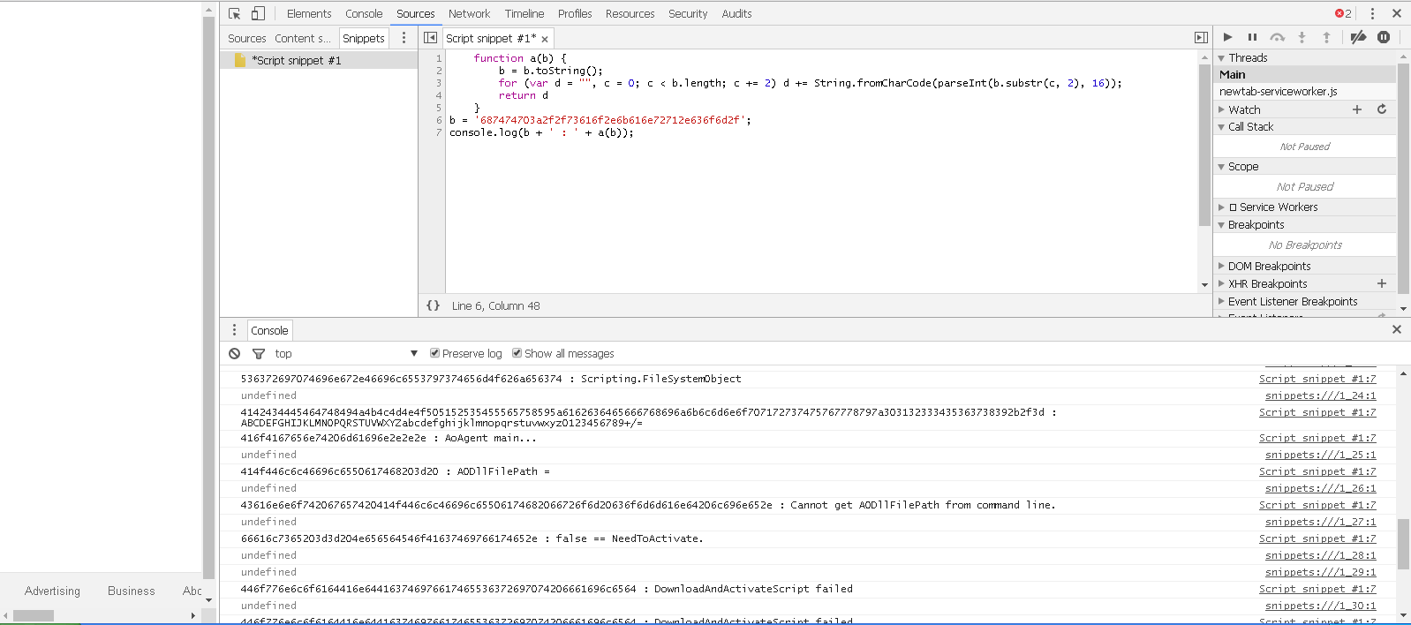Open the Elements tab
The height and width of the screenshot is (625, 1411).
click(309, 13)
